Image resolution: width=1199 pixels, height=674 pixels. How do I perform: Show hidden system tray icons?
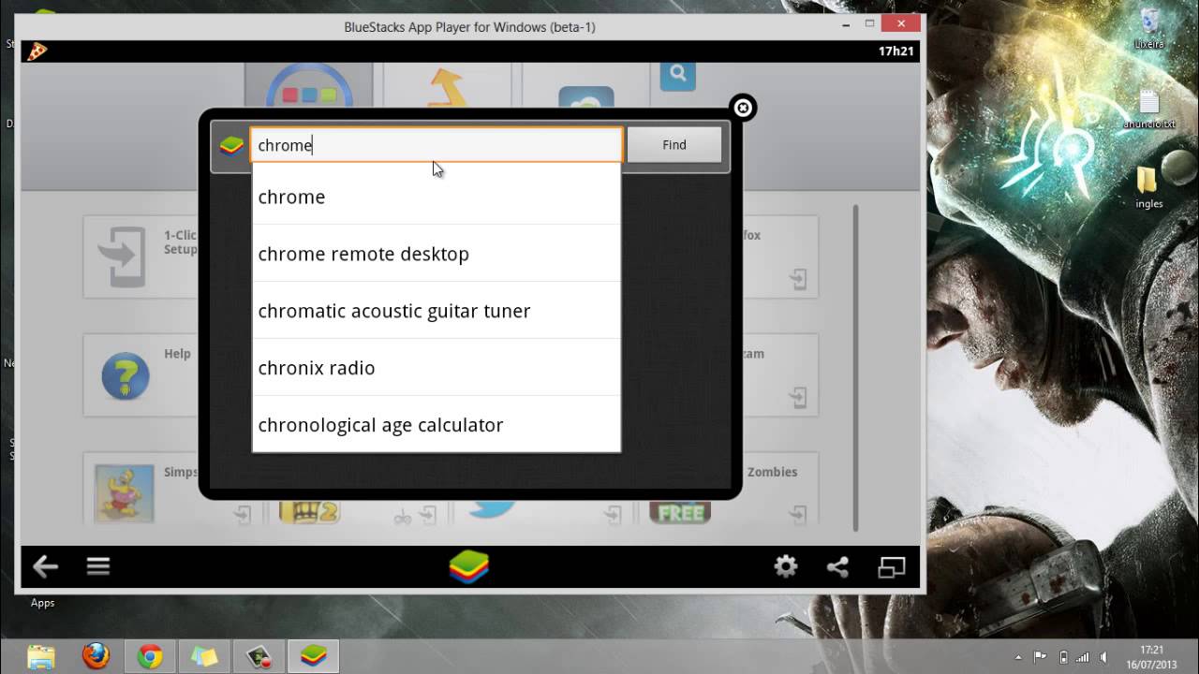1018,657
